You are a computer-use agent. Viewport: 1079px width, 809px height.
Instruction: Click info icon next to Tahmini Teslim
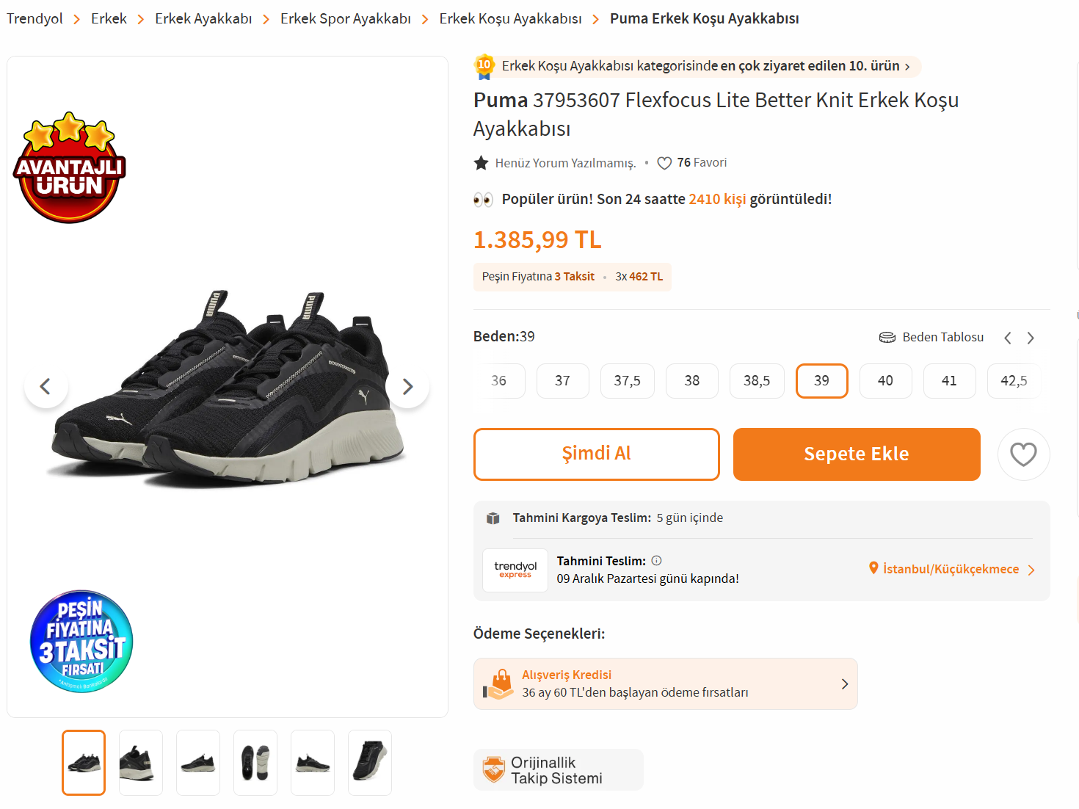657,560
